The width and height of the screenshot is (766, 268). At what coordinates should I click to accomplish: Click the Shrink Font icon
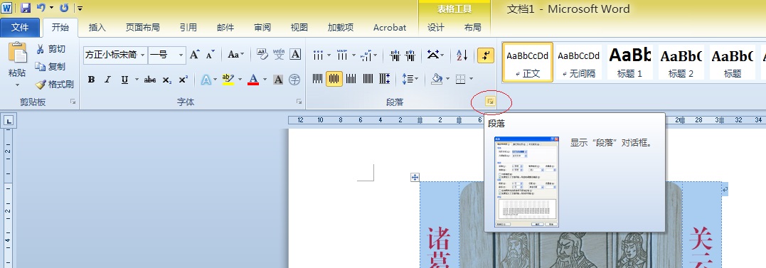[x=210, y=55]
